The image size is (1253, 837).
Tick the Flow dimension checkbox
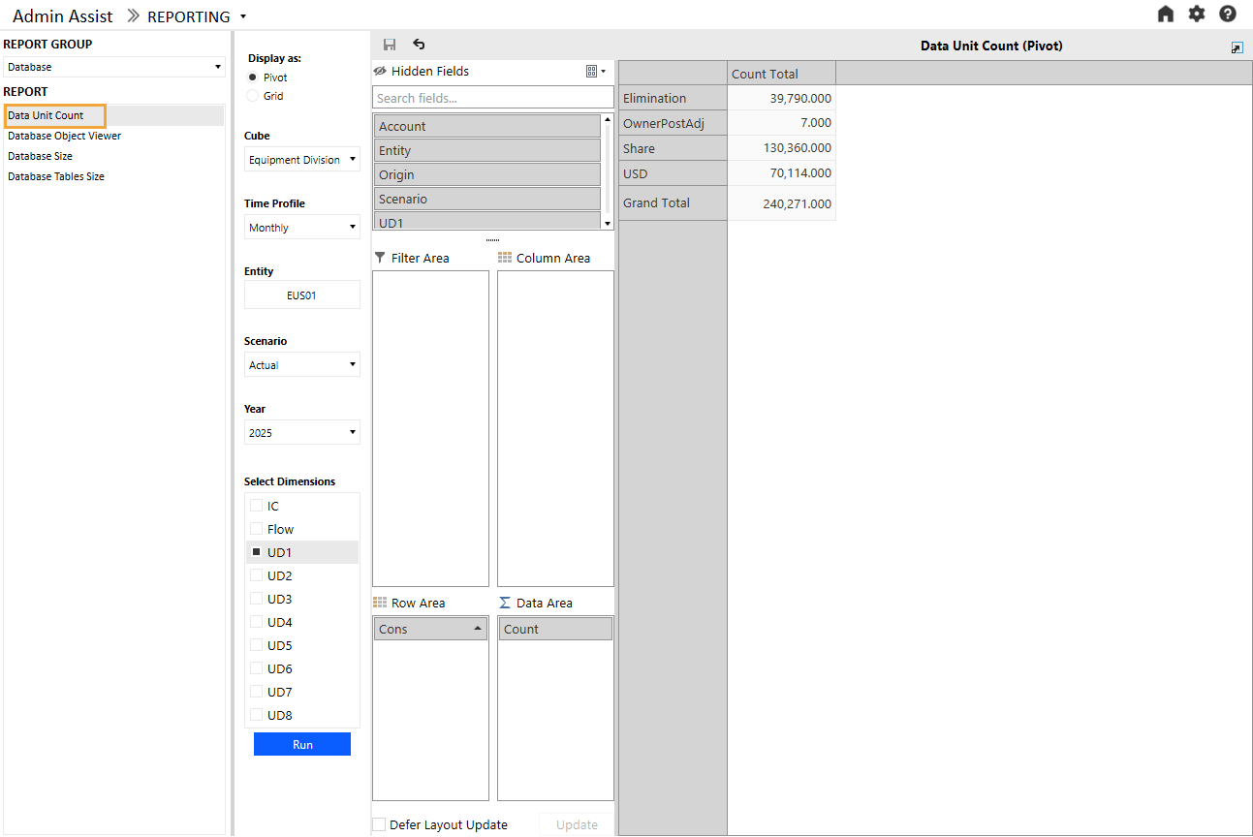256,529
